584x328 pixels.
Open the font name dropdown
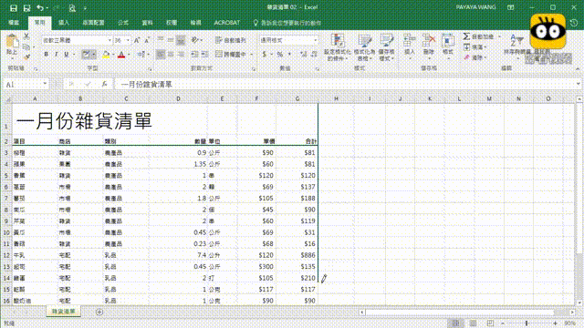[109, 40]
